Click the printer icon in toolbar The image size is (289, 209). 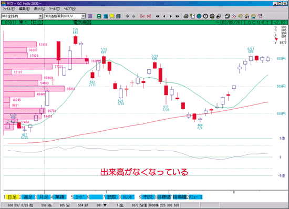(x=186, y=16)
